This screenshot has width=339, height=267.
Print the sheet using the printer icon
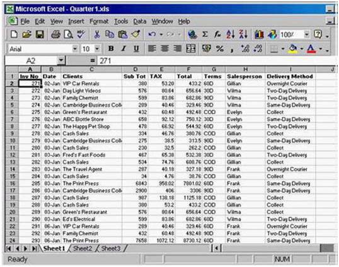tap(55, 35)
